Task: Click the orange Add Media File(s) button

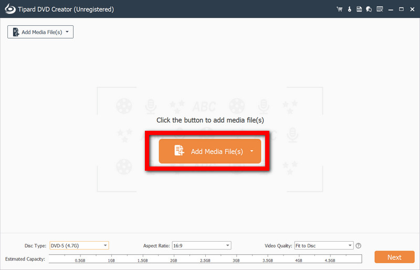Action: (209, 151)
